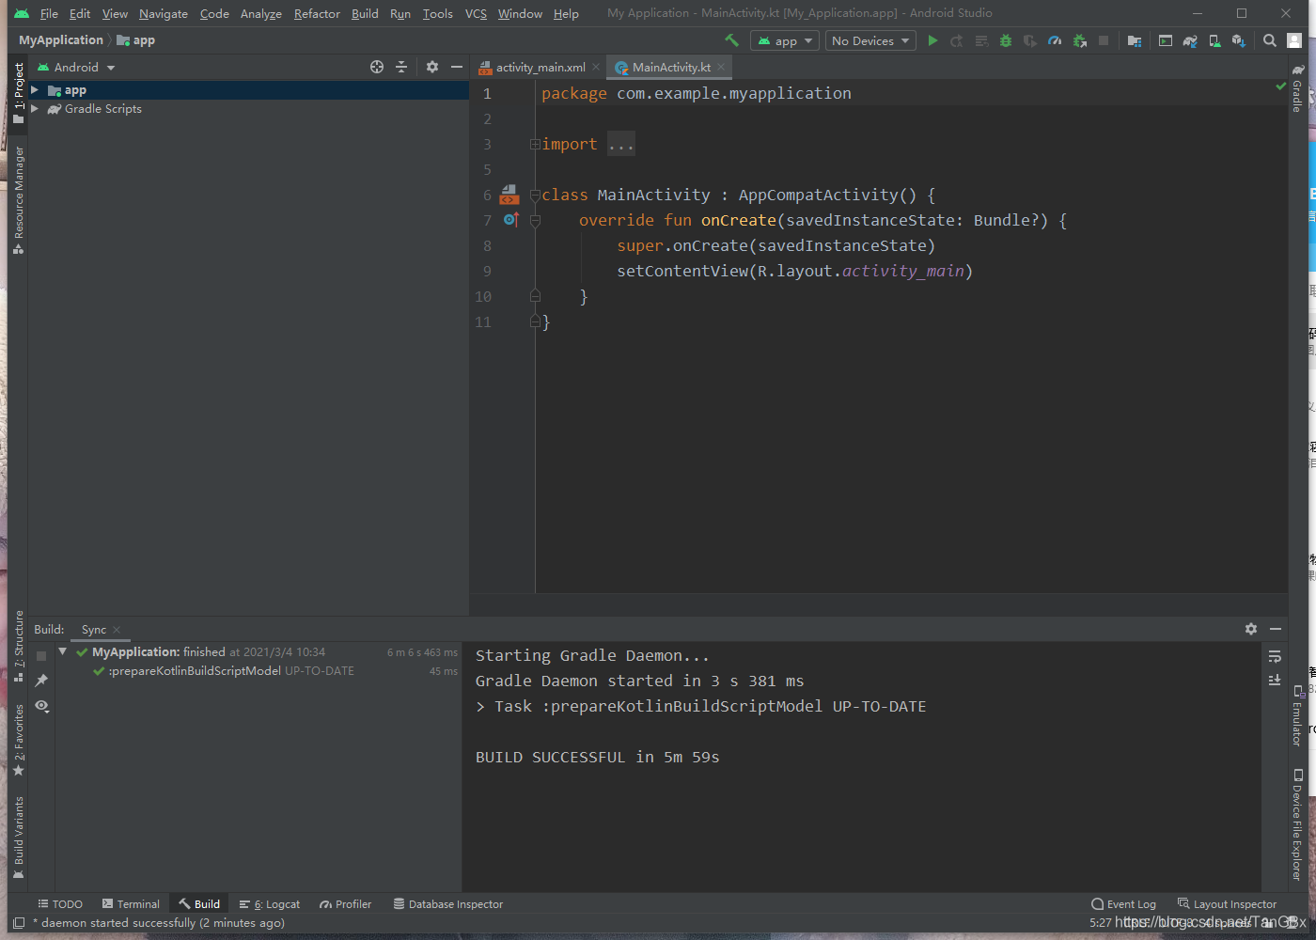Toggle the Gradle side tab
1316x940 pixels.
(1297, 88)
